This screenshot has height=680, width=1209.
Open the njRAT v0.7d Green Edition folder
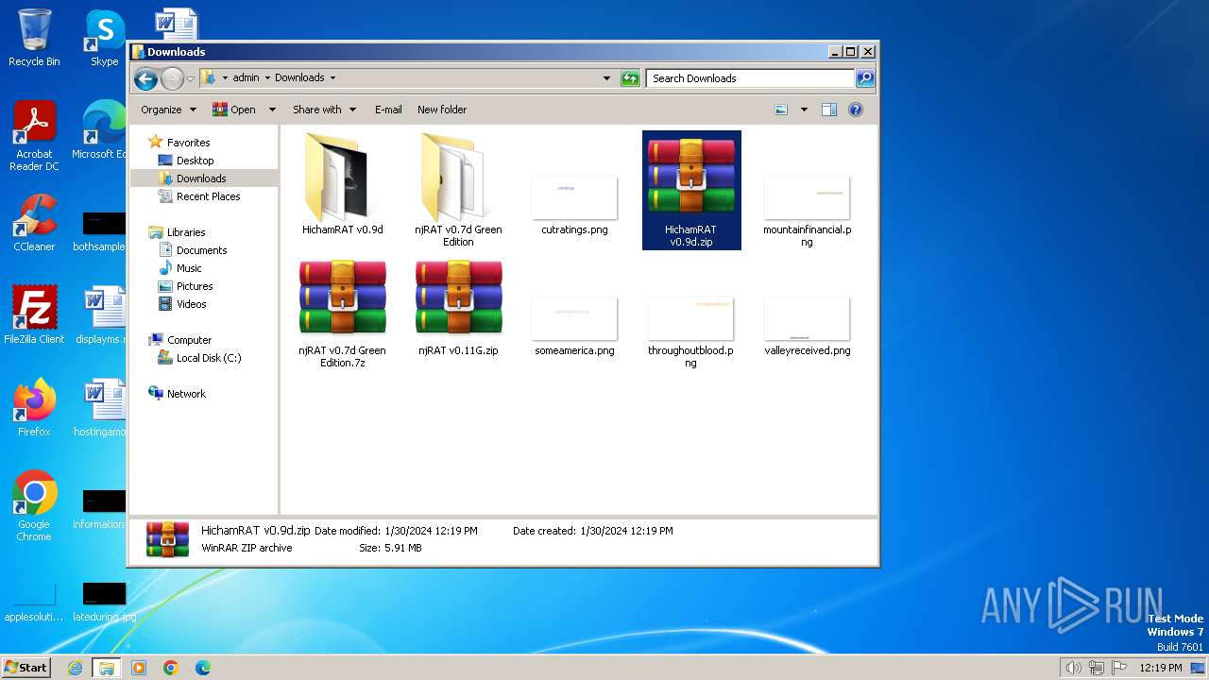458,189
